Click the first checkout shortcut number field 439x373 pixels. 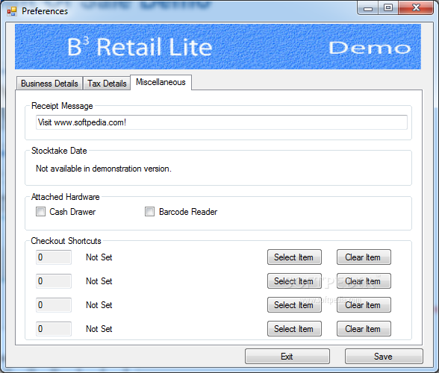pyautogui.click(x=54, y=257)
